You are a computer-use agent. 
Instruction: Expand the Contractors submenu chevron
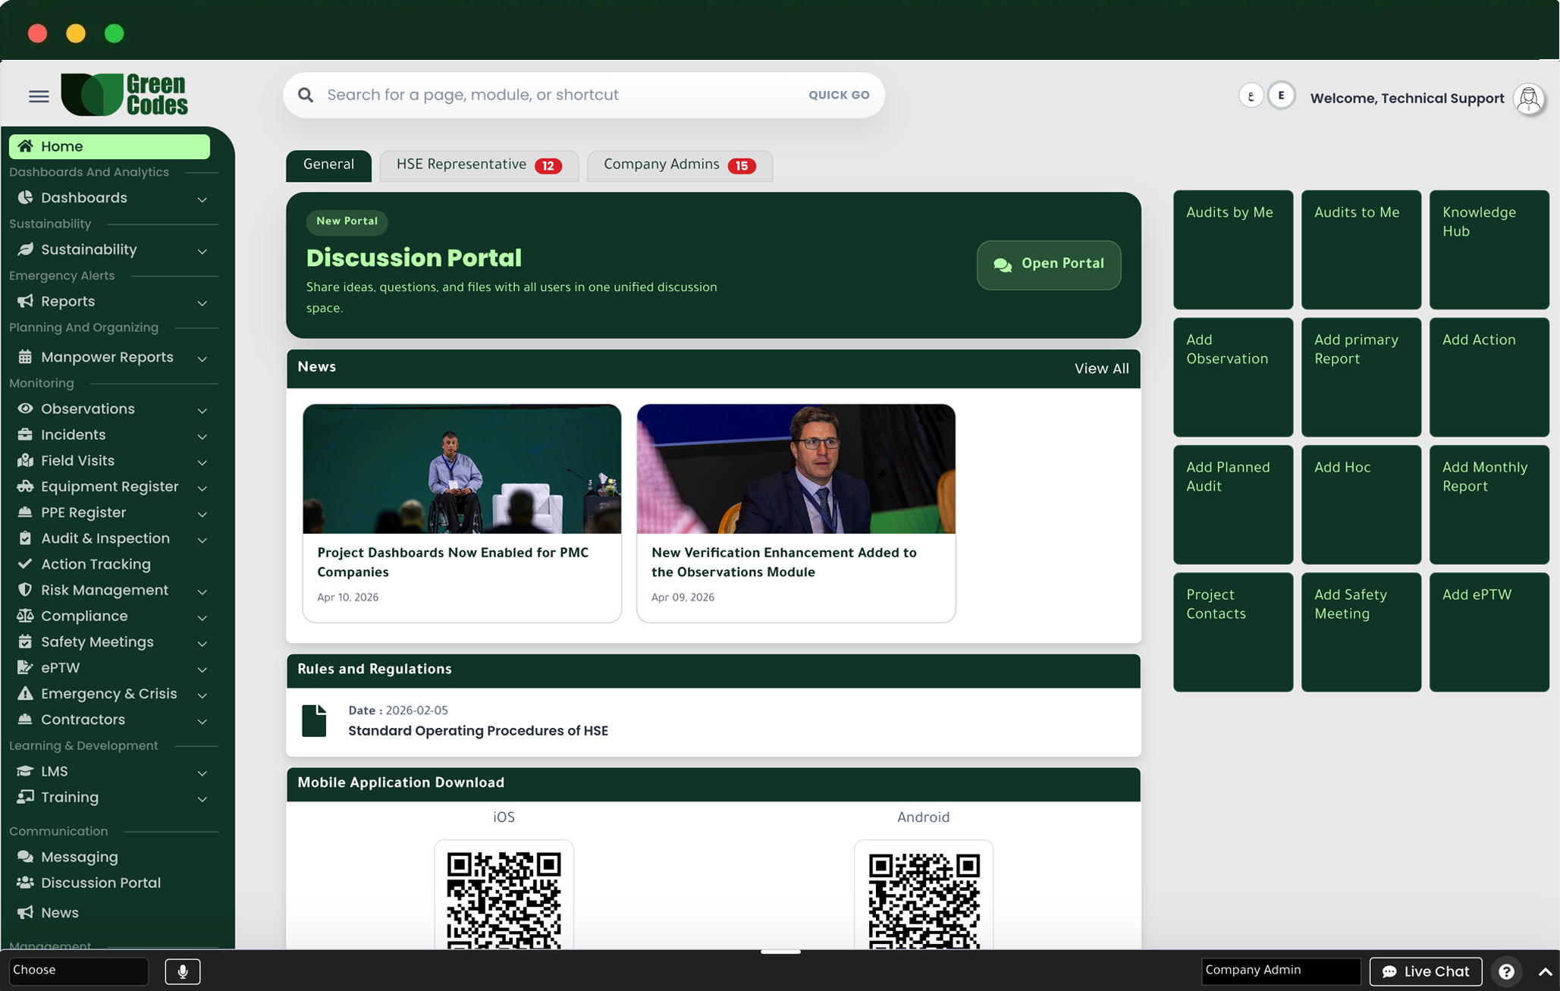[202, 721]
